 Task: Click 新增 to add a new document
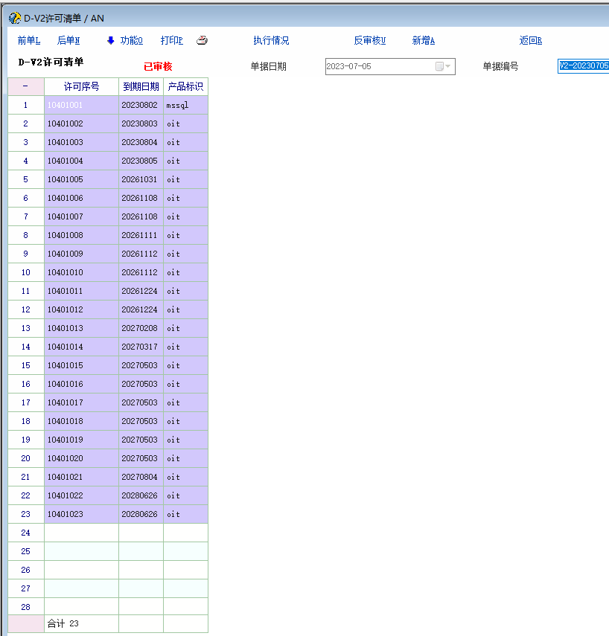point(423,41)
